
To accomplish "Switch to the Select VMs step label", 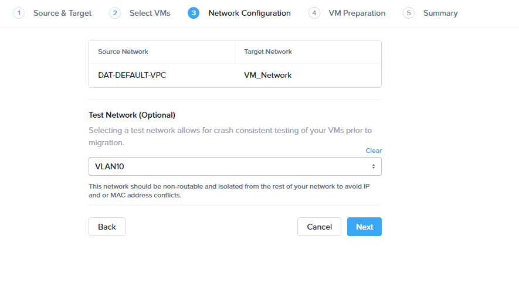I will (x=150, y=13).
